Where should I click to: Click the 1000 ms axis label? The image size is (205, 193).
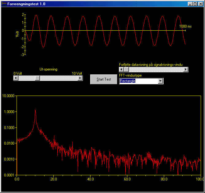click(185, 26)
